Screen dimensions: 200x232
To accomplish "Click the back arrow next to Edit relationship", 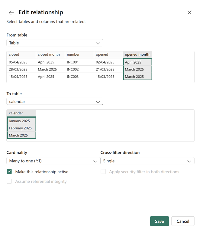I will pos(11,13).
